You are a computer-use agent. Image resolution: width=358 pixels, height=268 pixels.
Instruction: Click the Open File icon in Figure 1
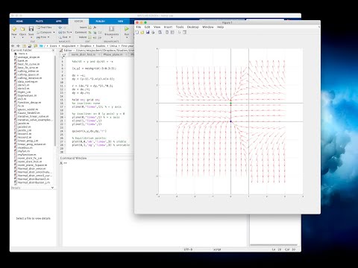pos(142,32)
